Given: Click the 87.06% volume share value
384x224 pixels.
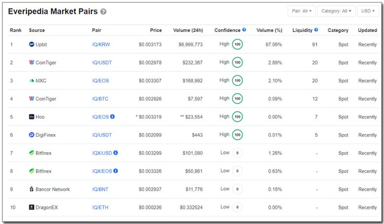Looking at the screenshot, I should (274, 45).
